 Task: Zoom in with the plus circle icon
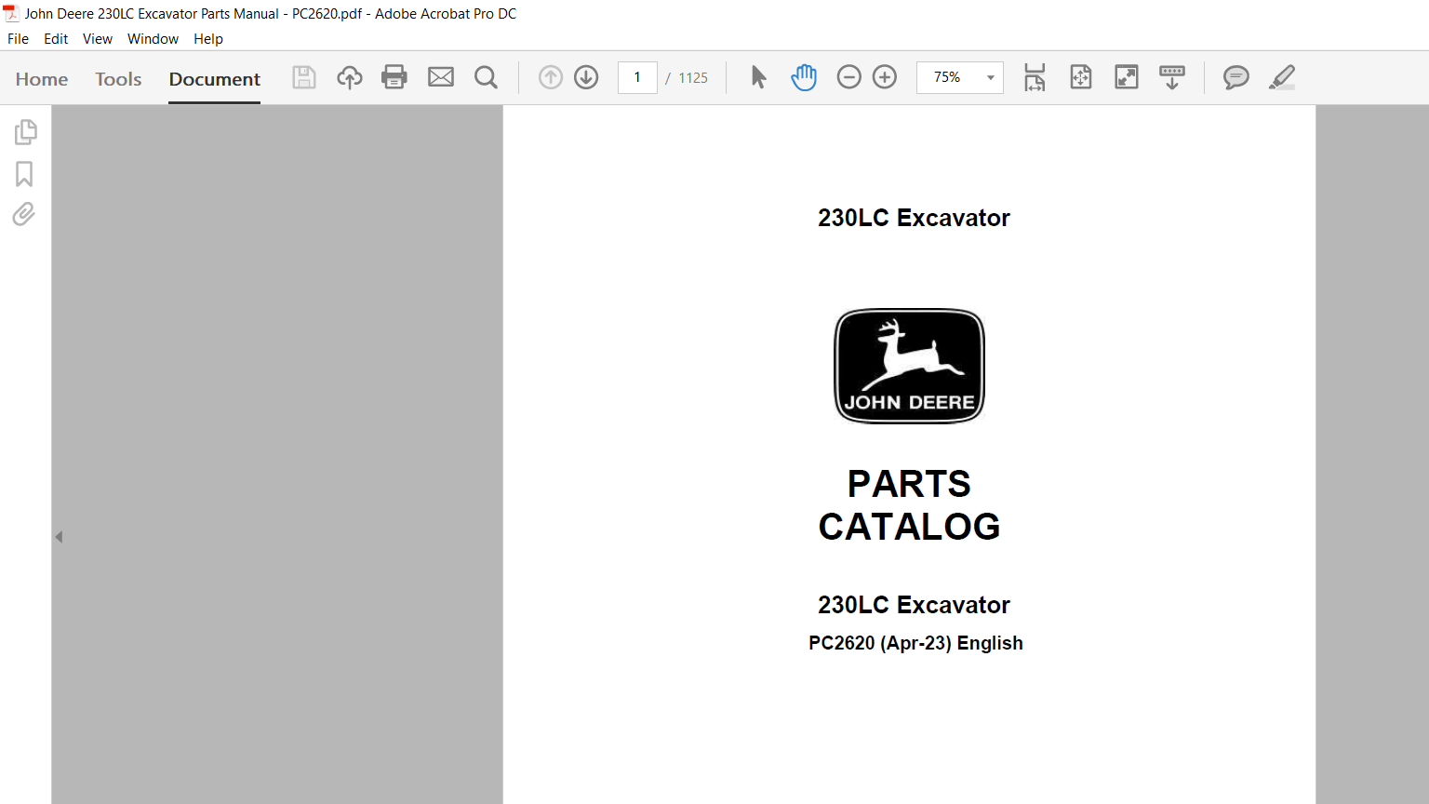pyautogui.click(x=885, y=77)
